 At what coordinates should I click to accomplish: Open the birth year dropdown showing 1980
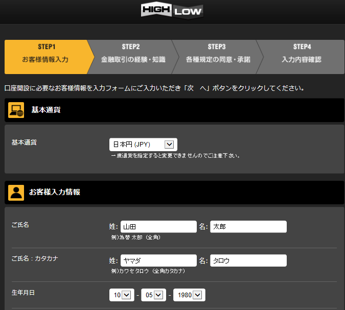pos(189,295)
